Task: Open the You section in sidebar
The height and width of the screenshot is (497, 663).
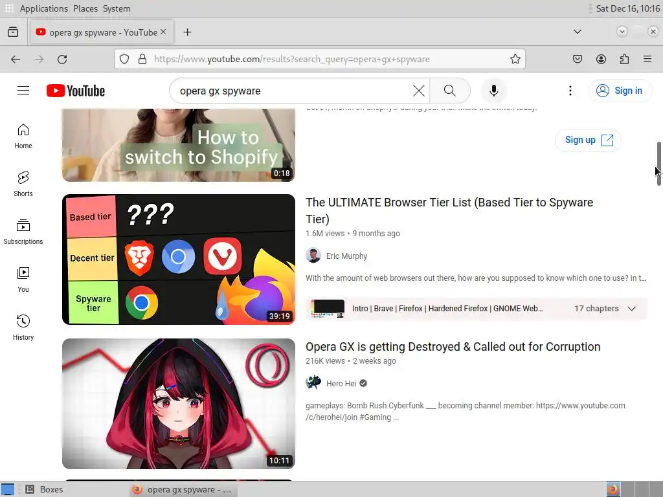Action: coord(23,280)
